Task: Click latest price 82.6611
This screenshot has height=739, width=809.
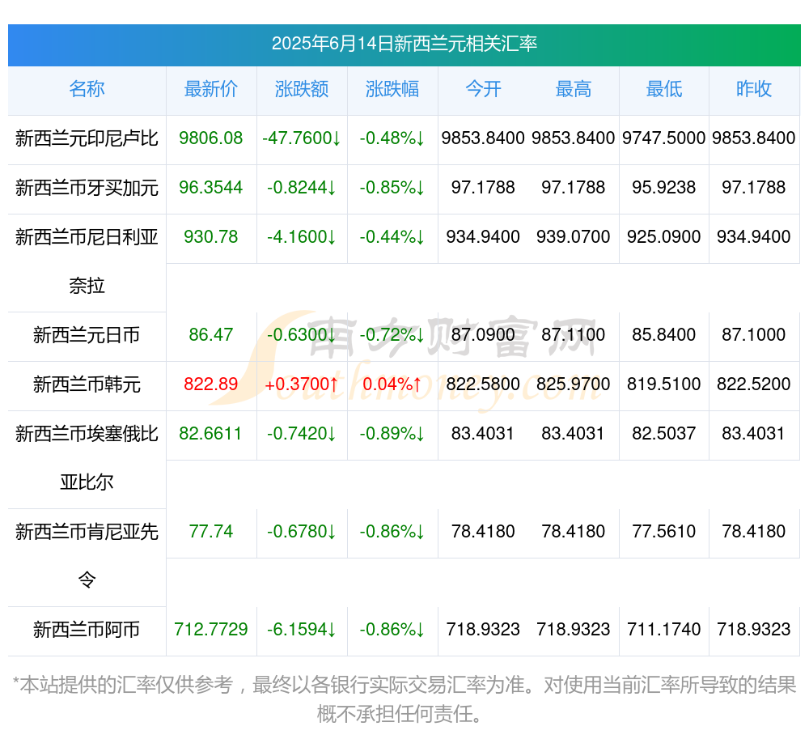Action: pyautogui.click(x=211, y=434)
